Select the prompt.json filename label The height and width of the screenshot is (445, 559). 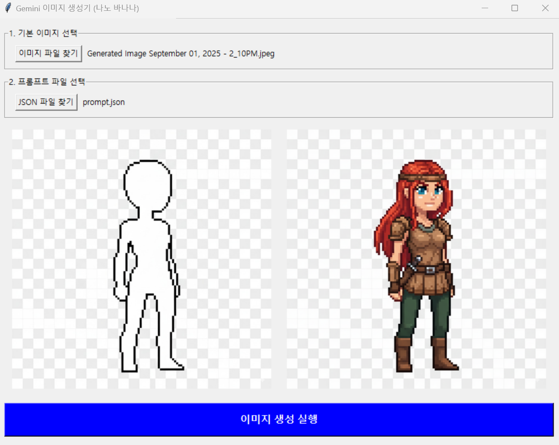click(x=104, y=102)
